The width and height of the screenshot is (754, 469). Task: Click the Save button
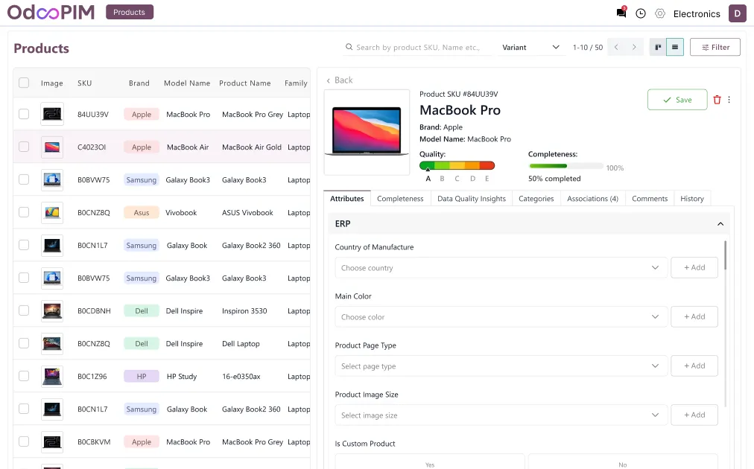click(x=677, y=100)
